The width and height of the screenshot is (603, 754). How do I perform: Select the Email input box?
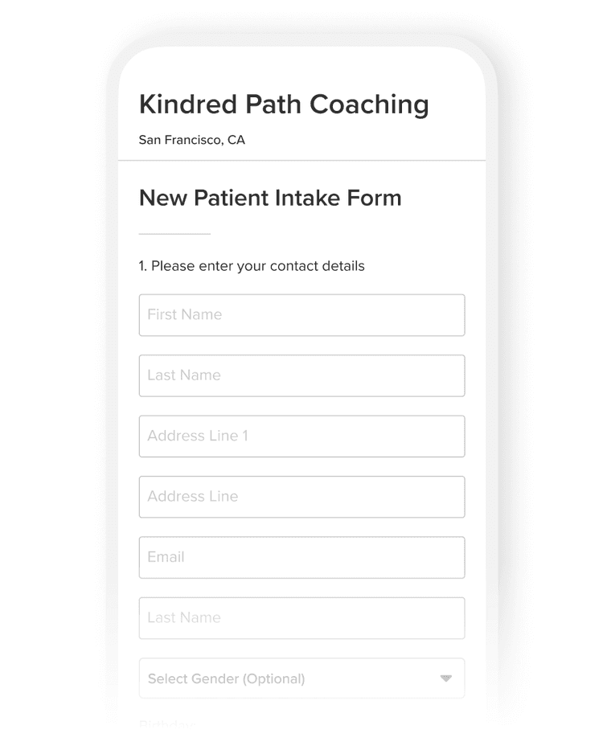point(301,557)
